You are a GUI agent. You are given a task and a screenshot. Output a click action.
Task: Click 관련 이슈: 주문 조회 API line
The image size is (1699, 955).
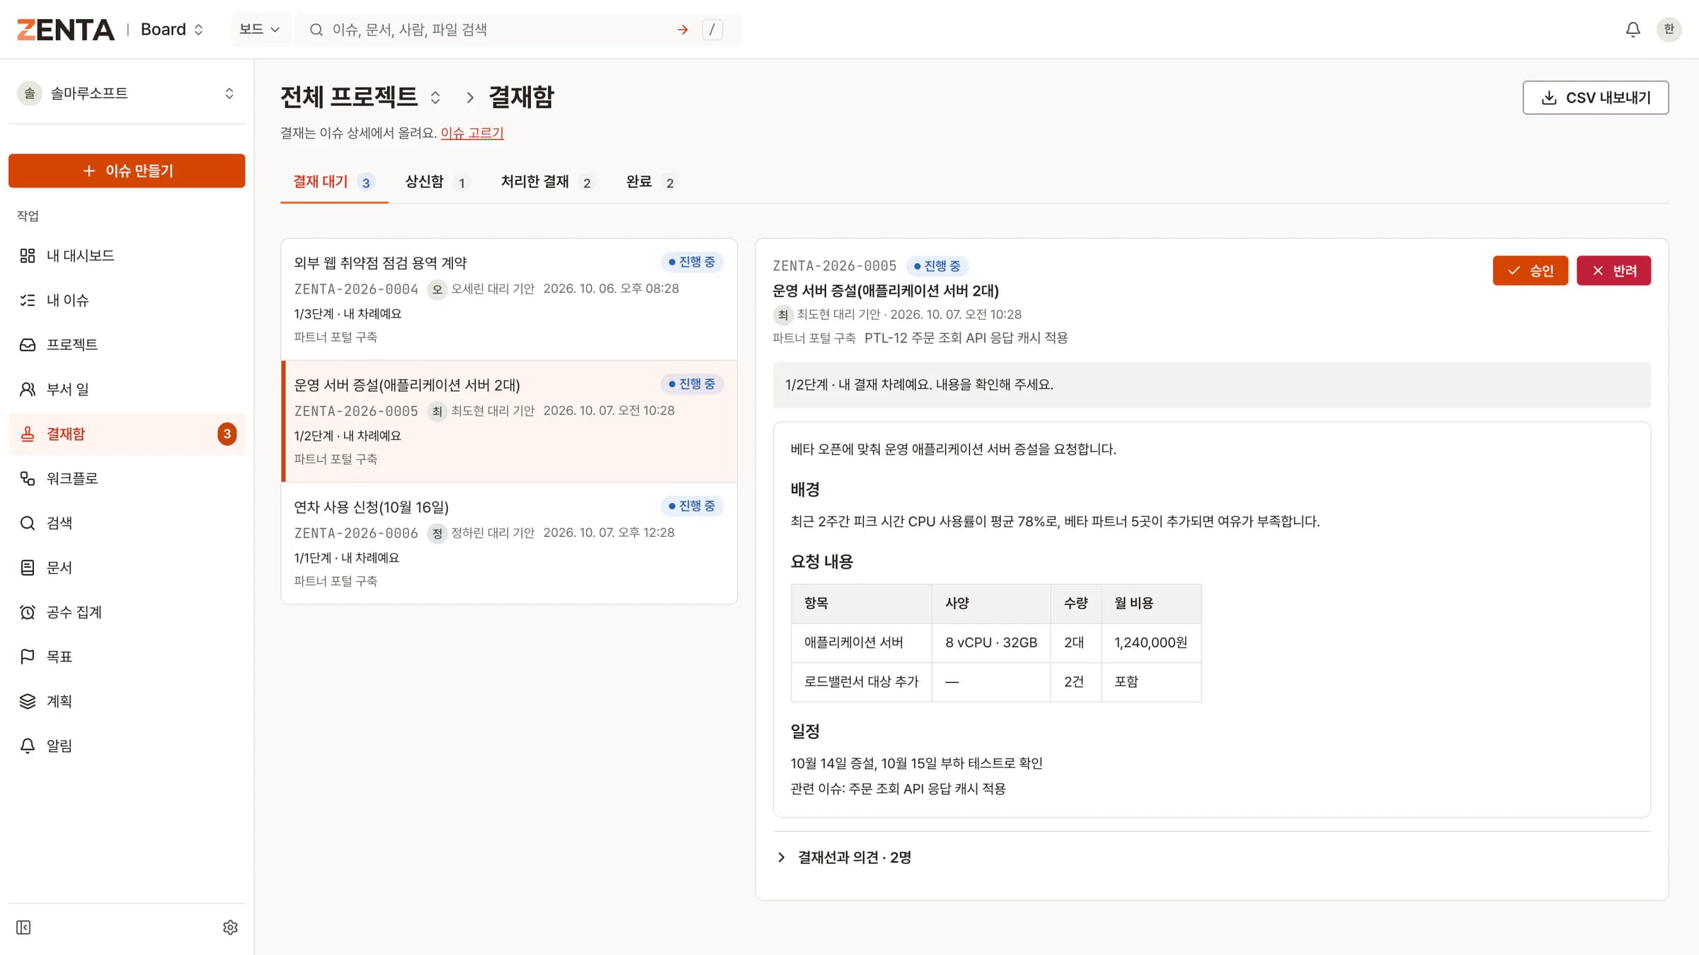point(898,789)
